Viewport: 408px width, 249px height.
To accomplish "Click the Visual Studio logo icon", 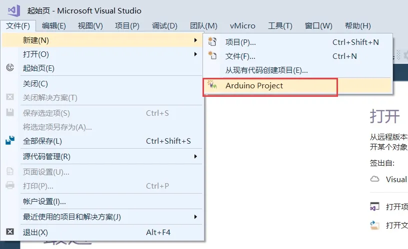I will [14, 10].
